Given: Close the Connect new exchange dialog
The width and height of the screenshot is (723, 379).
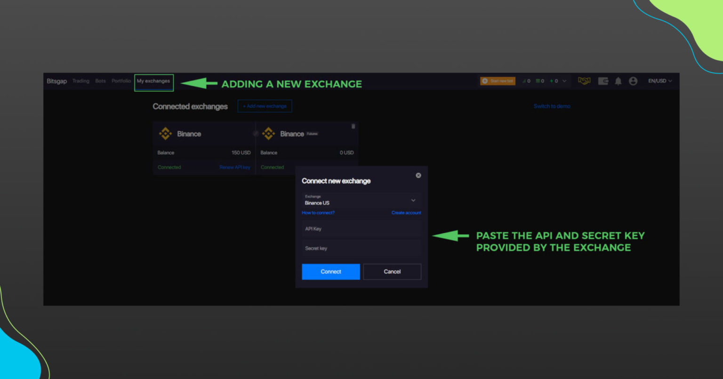Looking at the screenshot, I should (418, 175).
